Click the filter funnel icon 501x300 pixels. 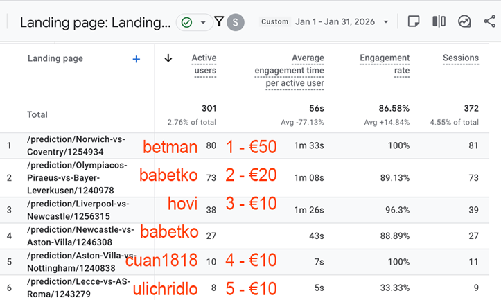coord(219,21)
